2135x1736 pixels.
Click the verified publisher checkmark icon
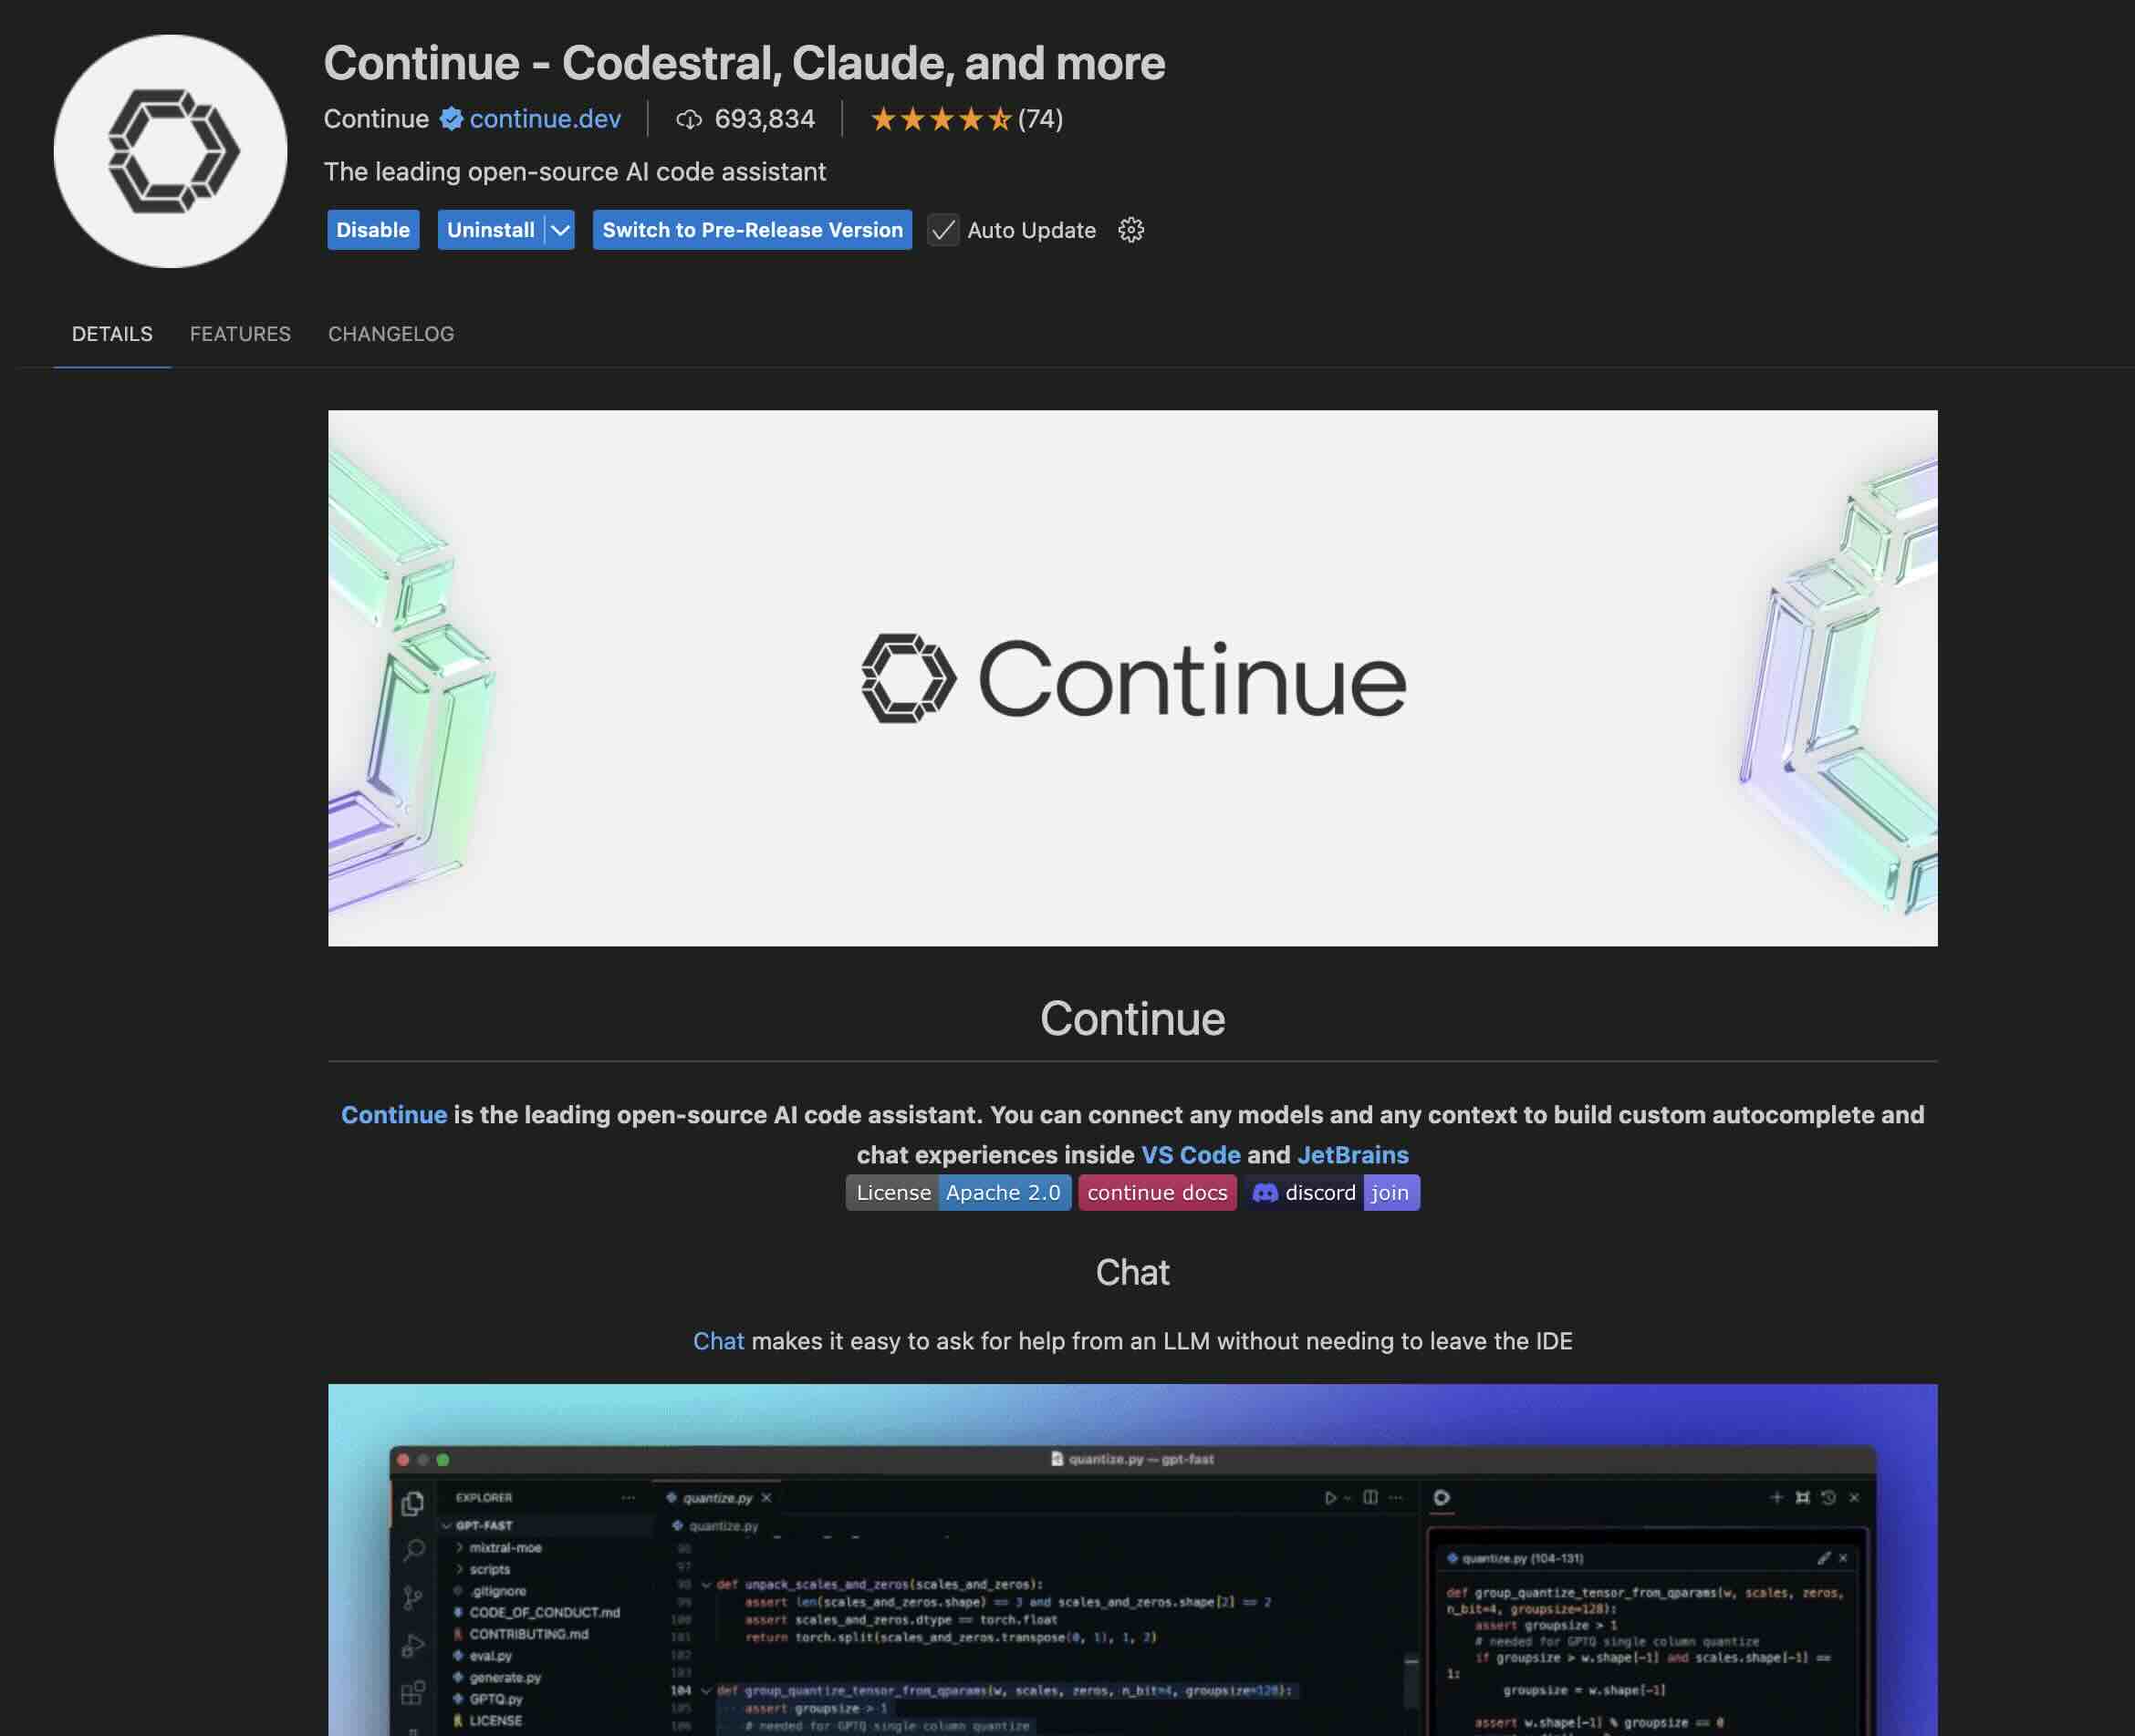[x=450, y=117]
